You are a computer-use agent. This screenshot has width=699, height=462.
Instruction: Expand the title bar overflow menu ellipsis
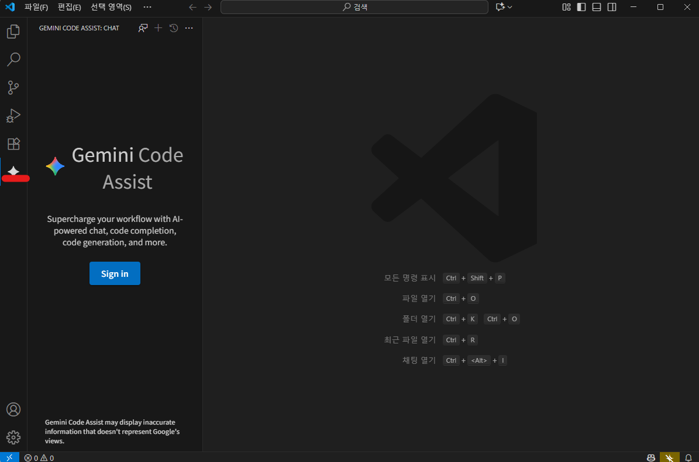[147, 7]
